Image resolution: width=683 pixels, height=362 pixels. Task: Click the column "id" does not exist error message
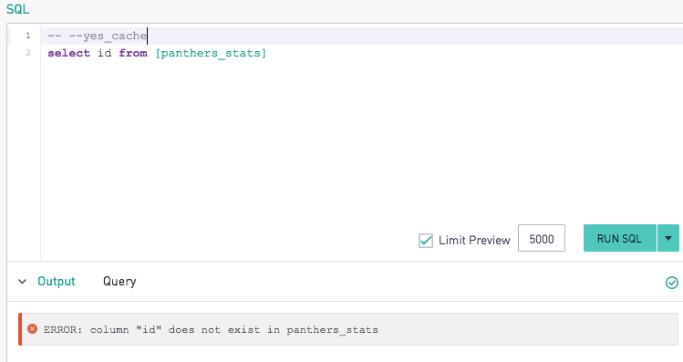coord(211,330)
